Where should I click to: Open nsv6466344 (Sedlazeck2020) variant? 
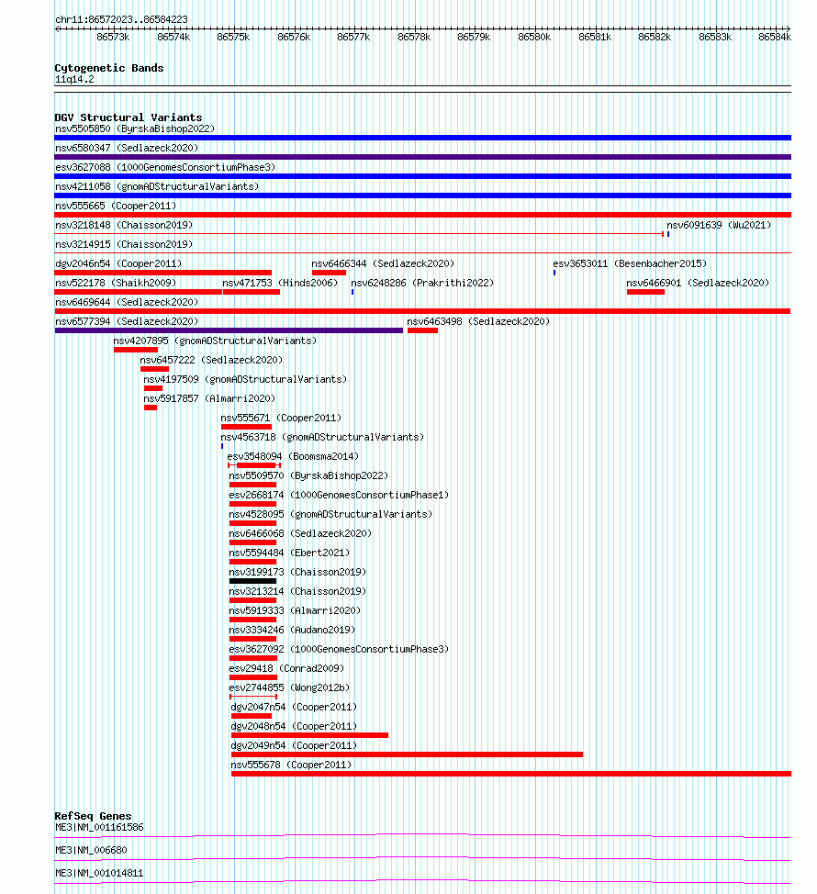click(383, 264)
